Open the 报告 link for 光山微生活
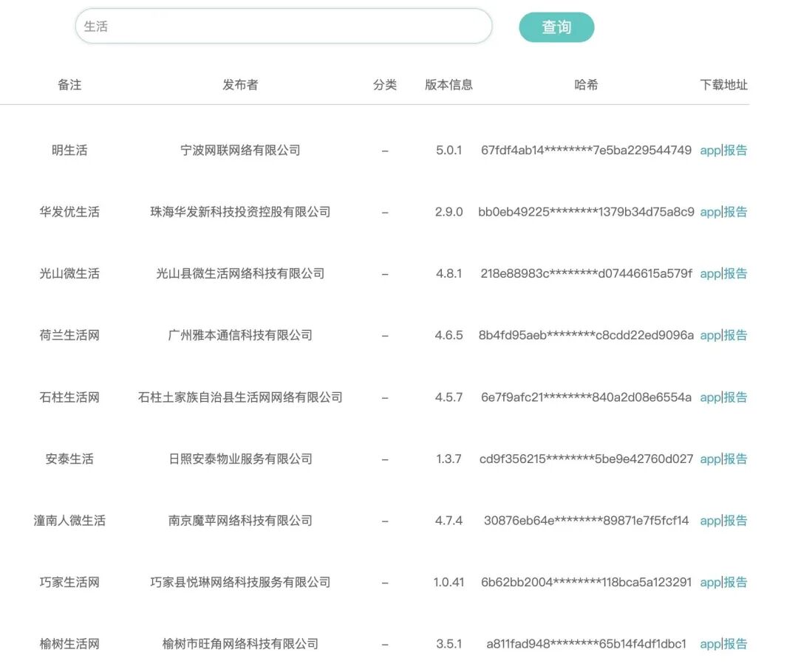Image resolution: width=798 pixels, height=672 pixels. tap(735, 274)
